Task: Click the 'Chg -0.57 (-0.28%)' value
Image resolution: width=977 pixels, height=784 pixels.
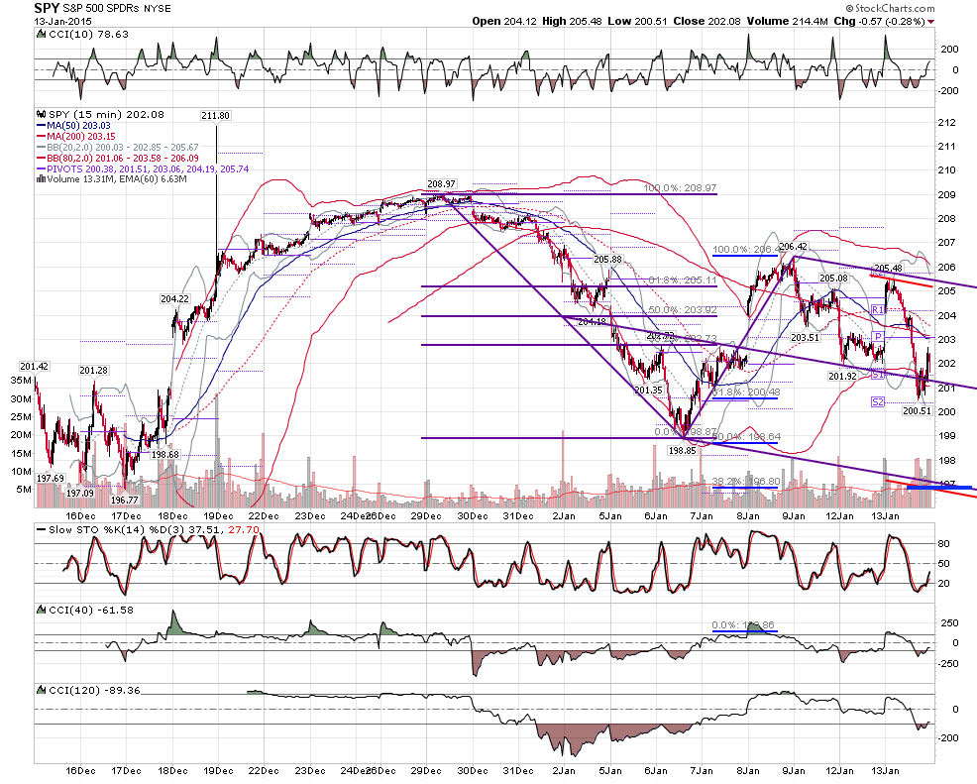Action: 879,21
